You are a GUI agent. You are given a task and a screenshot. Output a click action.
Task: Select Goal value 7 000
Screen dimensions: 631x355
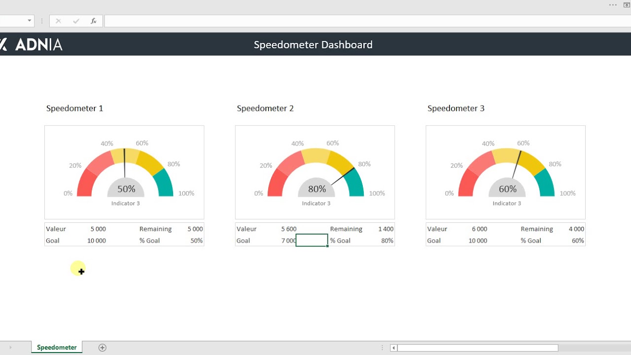pyautogui.click(x=289, y=241)
